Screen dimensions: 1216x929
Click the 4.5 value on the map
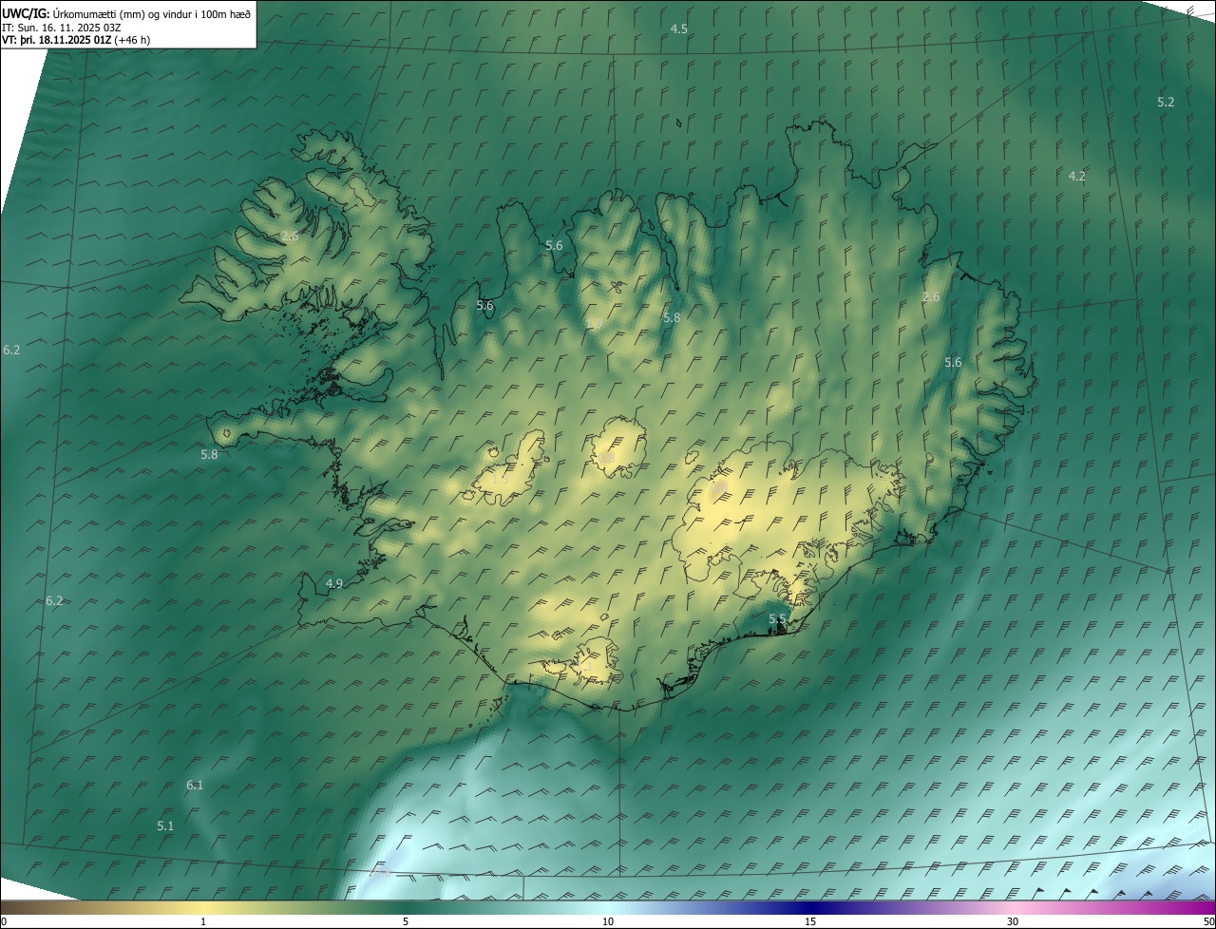[x=679, y=29]
